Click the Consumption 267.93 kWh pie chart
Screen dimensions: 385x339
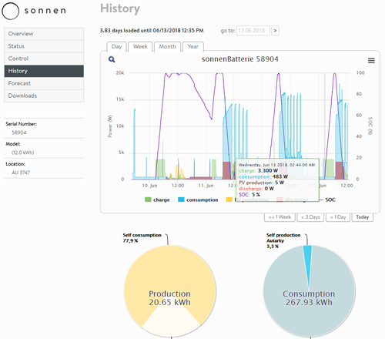pos(309,291)
